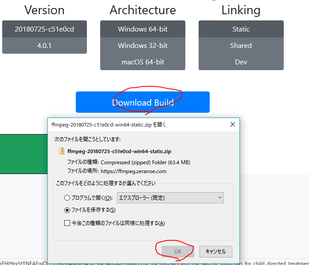Image resolution: width=309 pixels, height=265 pixels.
Task: Select 'プログラムで開く' radio option
Action: click(67, 198)
